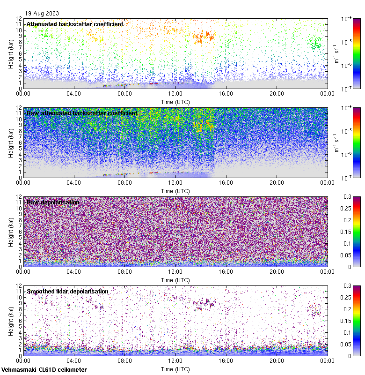Click the 'Raw attenuated backscatter coefficient' panel title
Image resolution: width=365 pixels, height=375 pixels.
tap(82, 113)
